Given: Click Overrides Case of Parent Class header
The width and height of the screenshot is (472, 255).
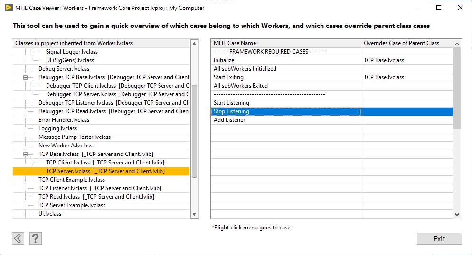Looking at the screenshot, I should click(x=401, y=43).
